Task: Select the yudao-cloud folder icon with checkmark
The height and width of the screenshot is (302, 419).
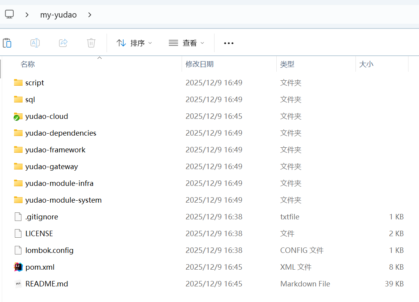Action: (x=18, y=116)
